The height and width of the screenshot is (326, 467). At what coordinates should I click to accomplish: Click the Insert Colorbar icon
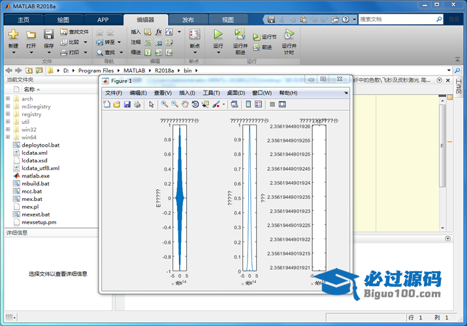point(248,104)
